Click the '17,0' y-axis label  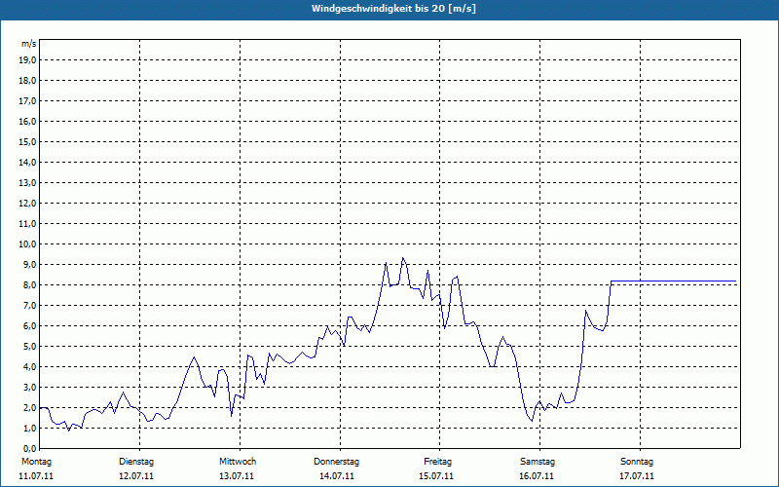click(27, 101)
